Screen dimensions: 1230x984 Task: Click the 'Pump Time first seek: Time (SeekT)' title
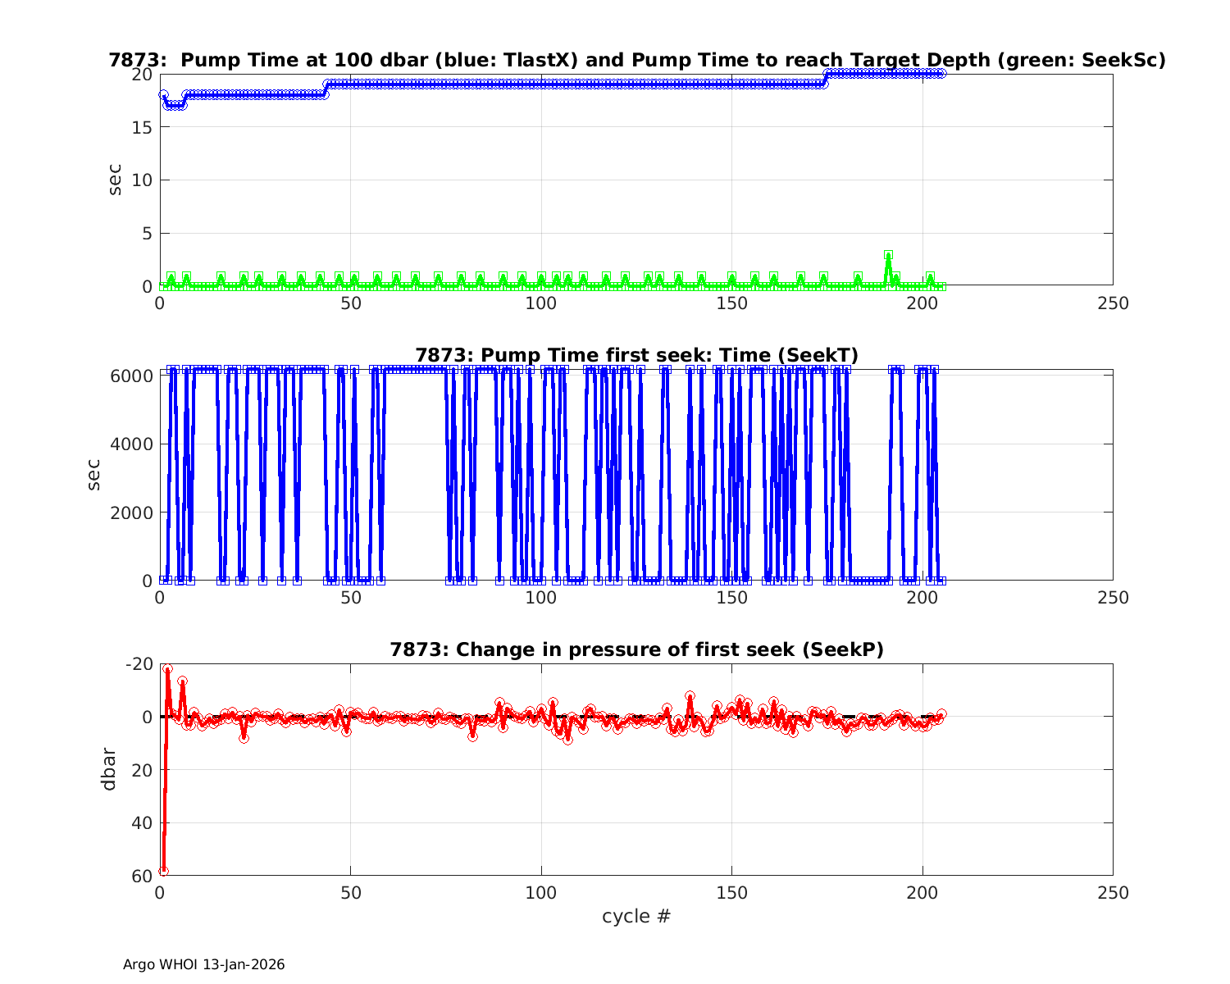click(636, 355)
